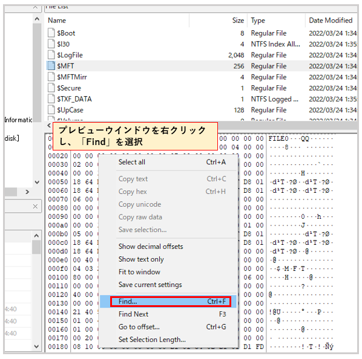Close the left pane using X button
Viewport: 362px width, 359px height.
pyautogui.click(x=35, y=206)
